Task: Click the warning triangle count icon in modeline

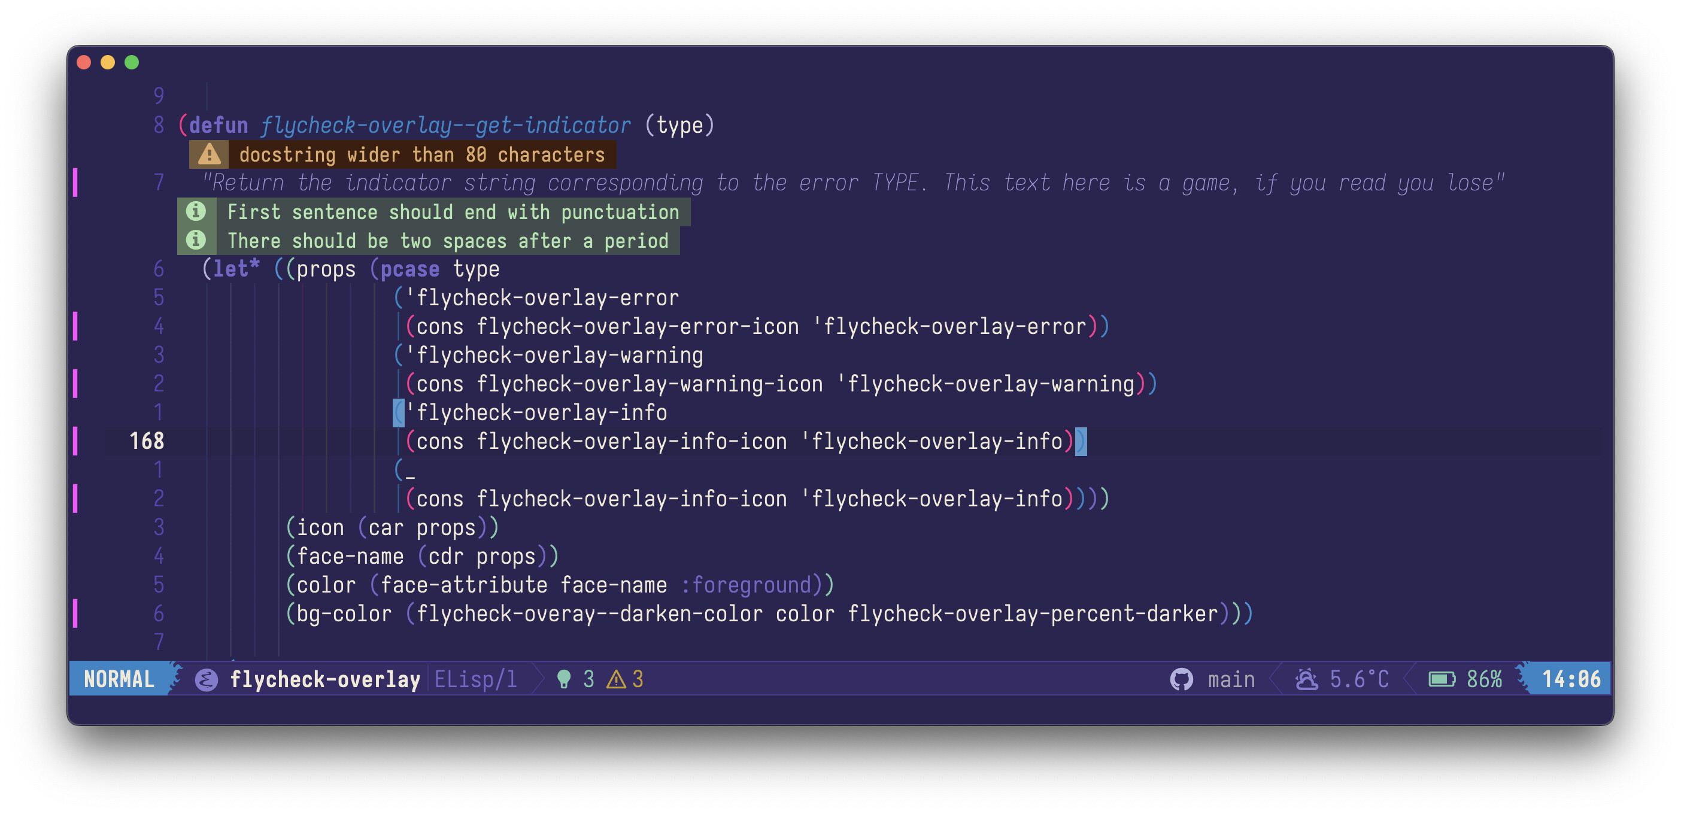Action: coord(615,680)
